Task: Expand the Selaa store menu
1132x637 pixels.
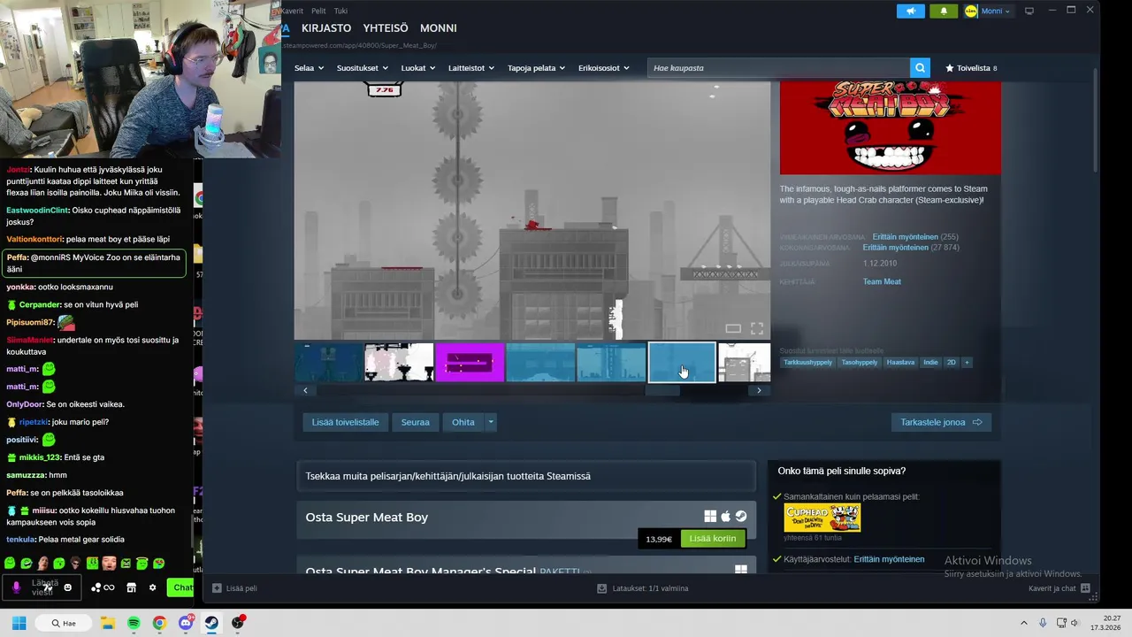Action: pos(309,68)
